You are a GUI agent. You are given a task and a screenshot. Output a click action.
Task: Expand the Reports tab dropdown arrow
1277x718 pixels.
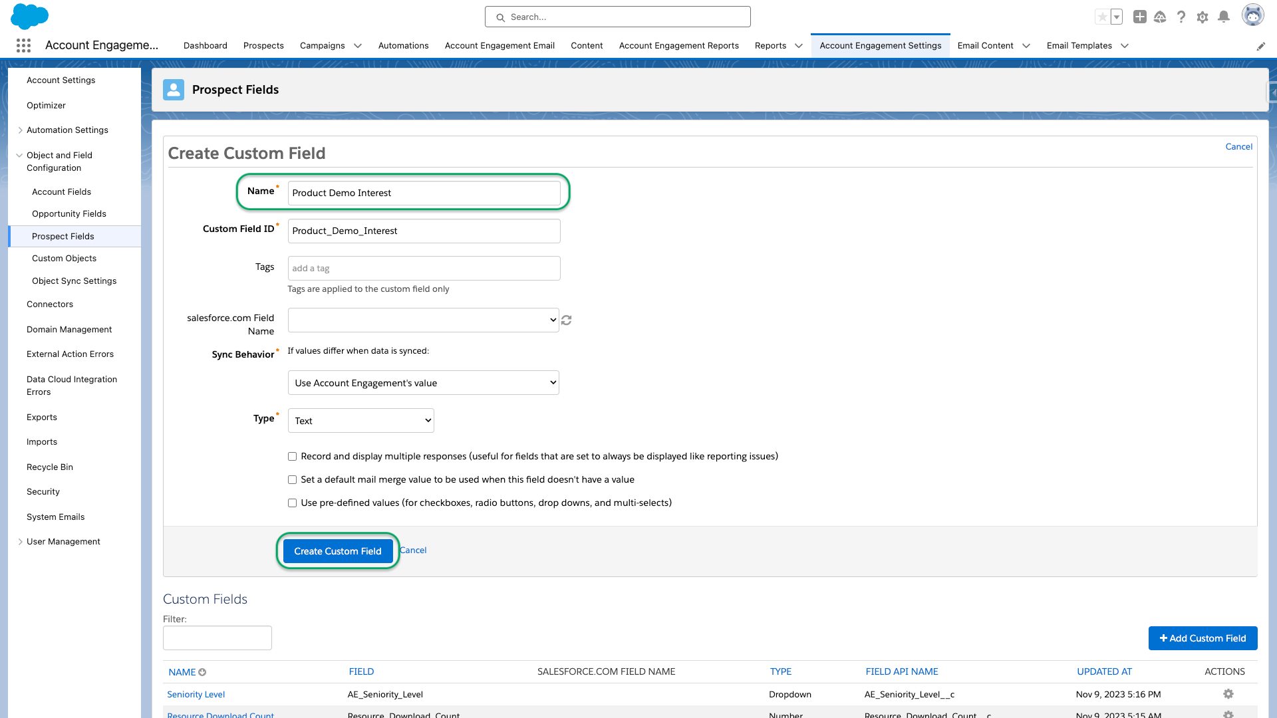click(x=799, y=46)
